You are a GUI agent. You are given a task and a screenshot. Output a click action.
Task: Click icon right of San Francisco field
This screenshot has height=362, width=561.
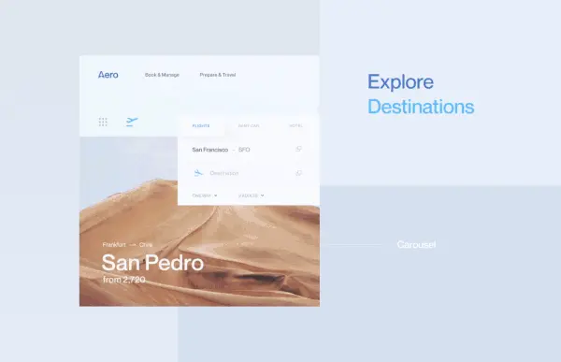(298, 149)
